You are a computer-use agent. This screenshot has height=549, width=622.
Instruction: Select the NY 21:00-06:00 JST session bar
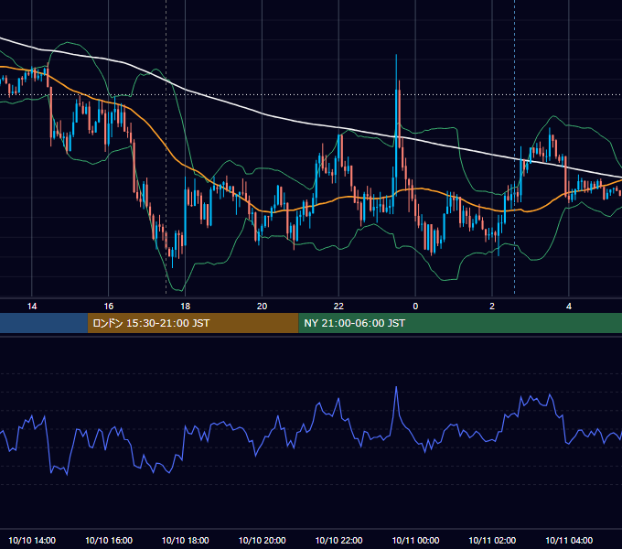[460, 323]
